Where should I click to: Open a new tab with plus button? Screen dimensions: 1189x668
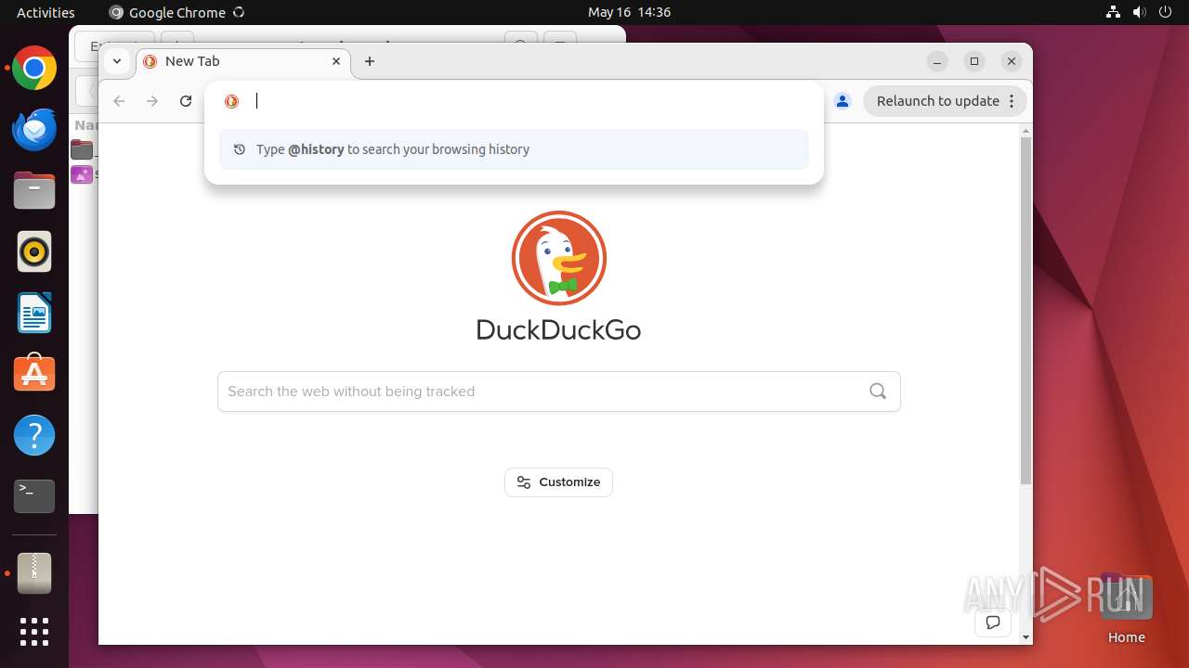coord(370,61)
